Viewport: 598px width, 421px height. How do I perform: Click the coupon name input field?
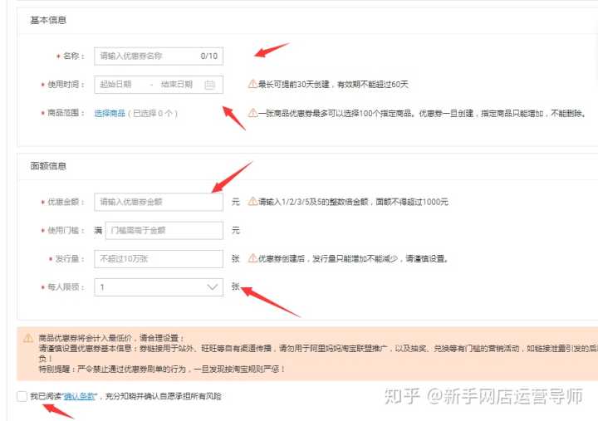tap(159, 56)
